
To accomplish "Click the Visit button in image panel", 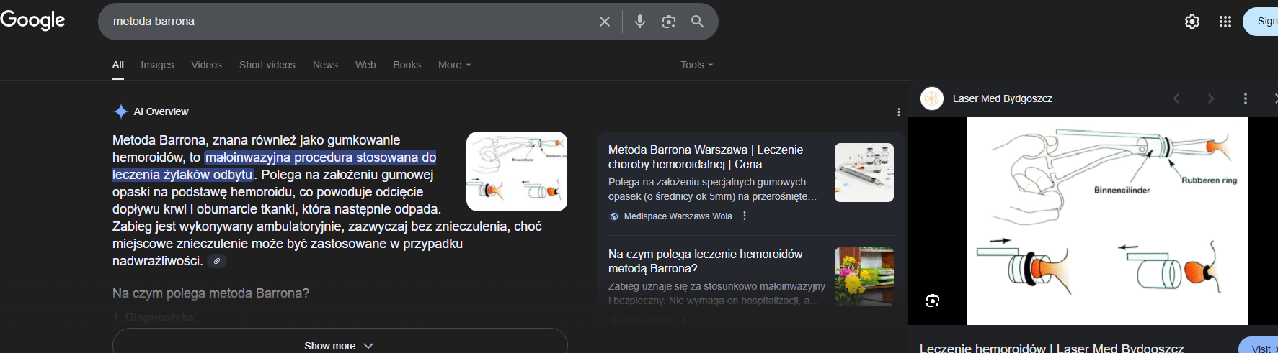I will pos(1259,347).
